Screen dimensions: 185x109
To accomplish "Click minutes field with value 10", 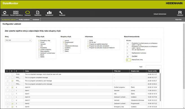I will (x=128, y=44).
